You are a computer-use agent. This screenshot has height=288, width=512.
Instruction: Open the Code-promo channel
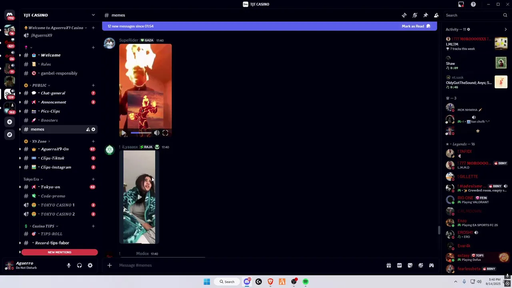[59, 196]
